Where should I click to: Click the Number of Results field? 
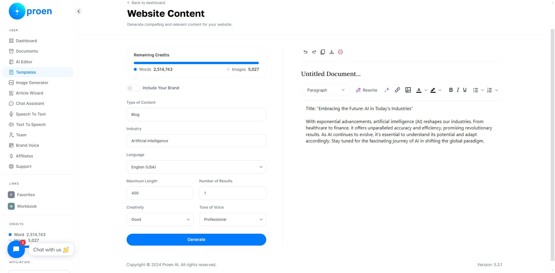pos(232,193)
